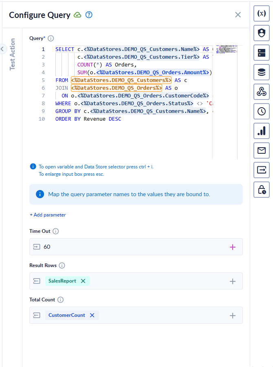Click the Add parameter link
The height and width of the screenshot is (367, 273).
[48, 215]
